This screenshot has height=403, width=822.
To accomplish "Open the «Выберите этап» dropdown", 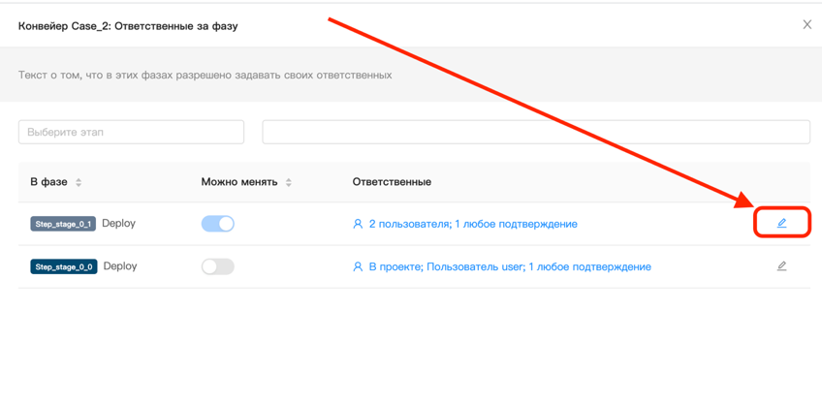I will 131,132.
